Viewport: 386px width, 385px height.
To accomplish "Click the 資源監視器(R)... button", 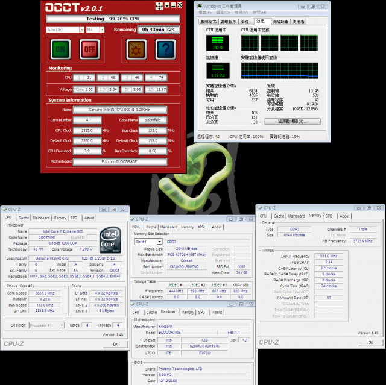I will tap(293, 122).
